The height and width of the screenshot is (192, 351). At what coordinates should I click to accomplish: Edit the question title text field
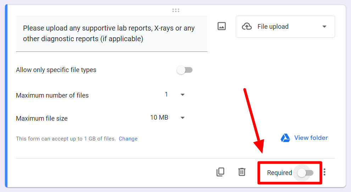[x=111, y=34]
